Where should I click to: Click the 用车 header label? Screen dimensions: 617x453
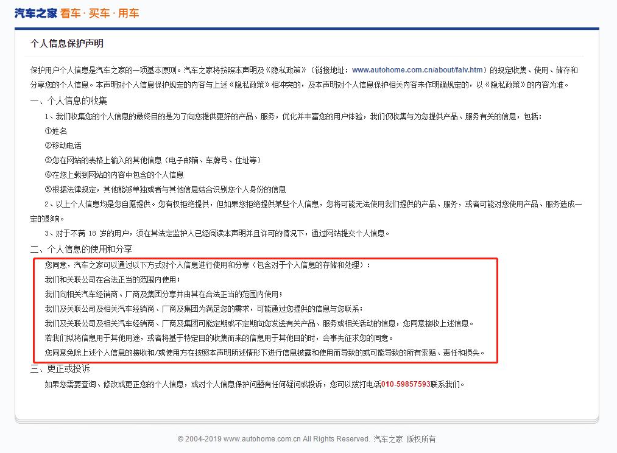(128, 13)
